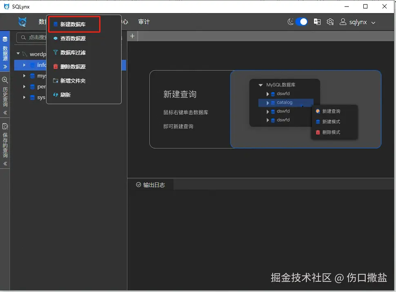Click the refresh icon next to 刷新
The width and height of the screenshot is (396, 292).
pos(56,95)
